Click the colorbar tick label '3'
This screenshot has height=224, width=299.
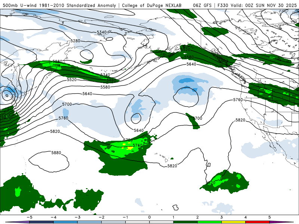[221, 217]
